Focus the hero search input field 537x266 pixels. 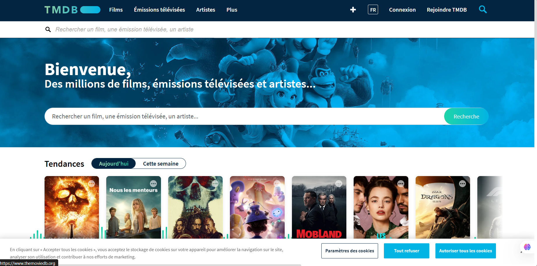point(244,116)
